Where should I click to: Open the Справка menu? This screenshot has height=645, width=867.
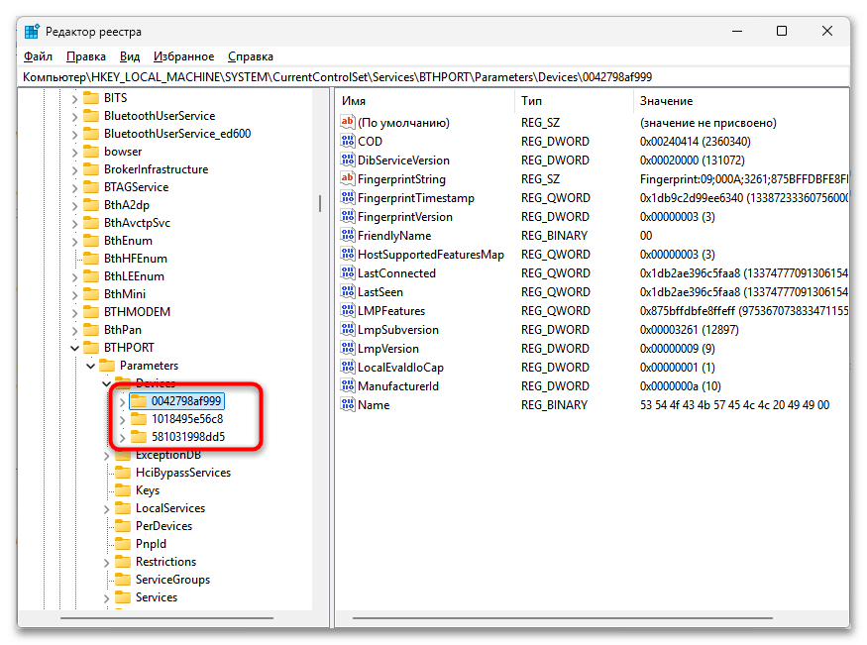pos(251,56)
